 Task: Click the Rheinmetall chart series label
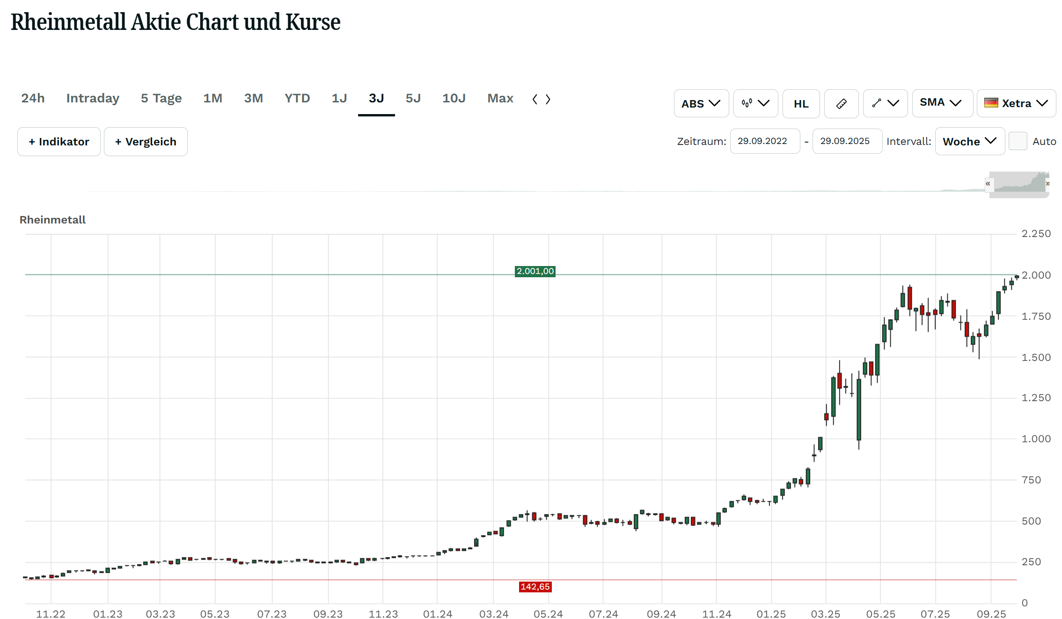coord(52,220)
